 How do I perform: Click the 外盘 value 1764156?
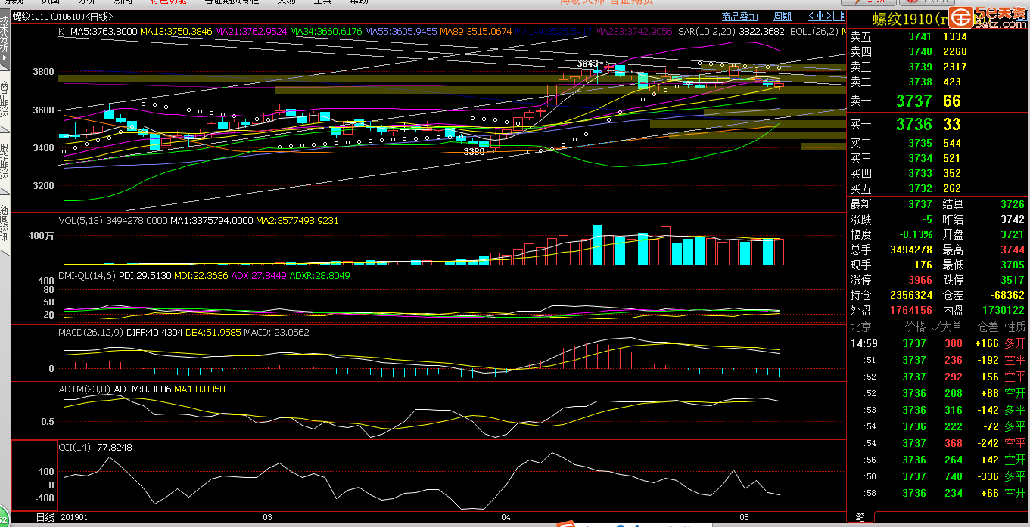click(911, 310)
